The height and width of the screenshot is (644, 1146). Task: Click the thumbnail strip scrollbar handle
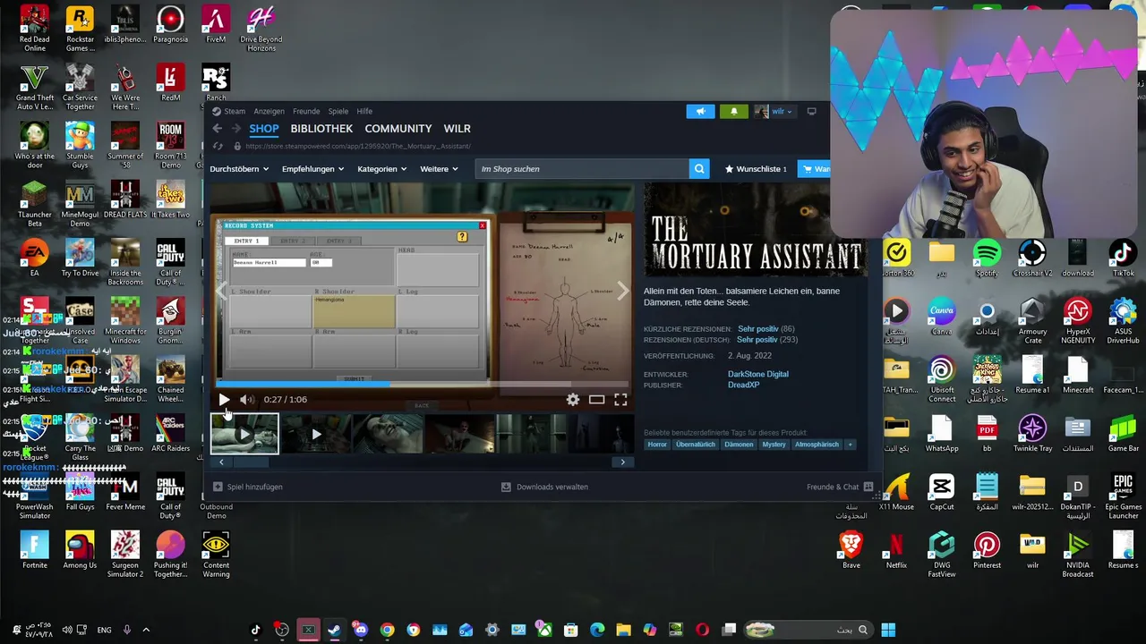(251, 462)
